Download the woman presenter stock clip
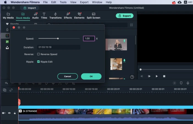 pyautogui.click(x=124, y=41)
